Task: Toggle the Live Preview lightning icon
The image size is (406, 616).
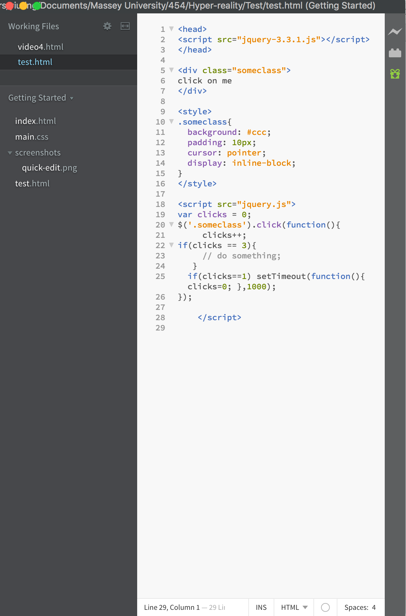Action: pyautogui.click(x=395, y=32)
